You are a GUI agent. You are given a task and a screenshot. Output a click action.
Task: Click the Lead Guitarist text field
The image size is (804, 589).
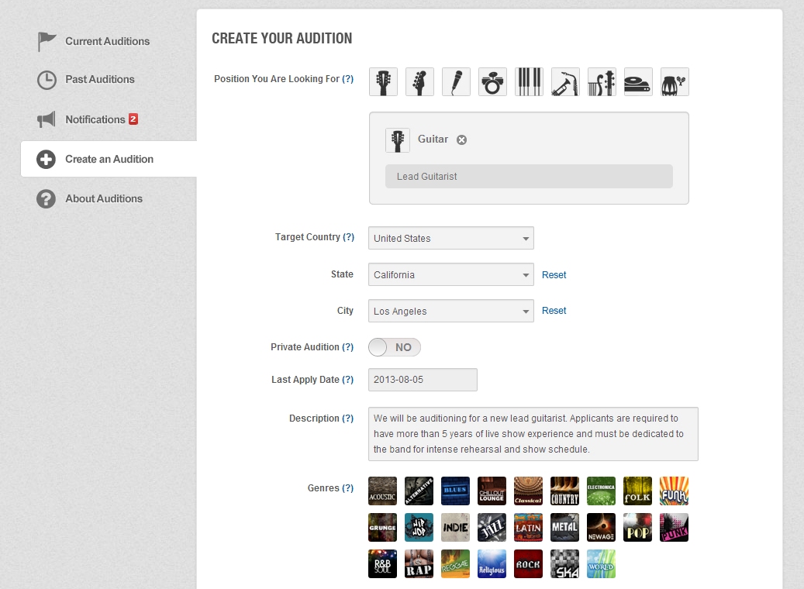click(x=529, y=177)
